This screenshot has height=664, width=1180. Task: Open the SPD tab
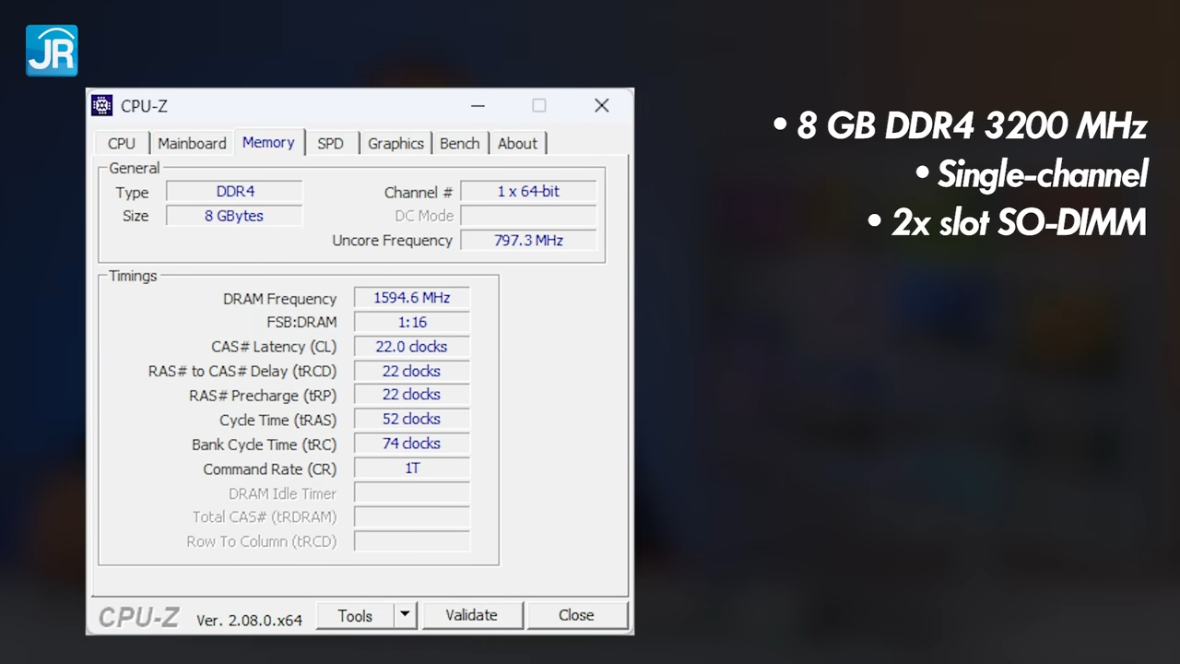330,144
